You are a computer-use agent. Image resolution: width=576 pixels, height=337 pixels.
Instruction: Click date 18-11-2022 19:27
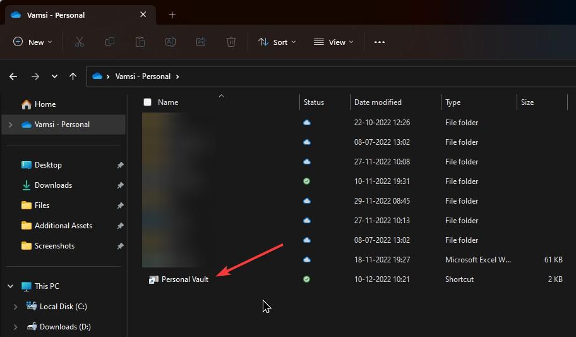click(381, 260)
